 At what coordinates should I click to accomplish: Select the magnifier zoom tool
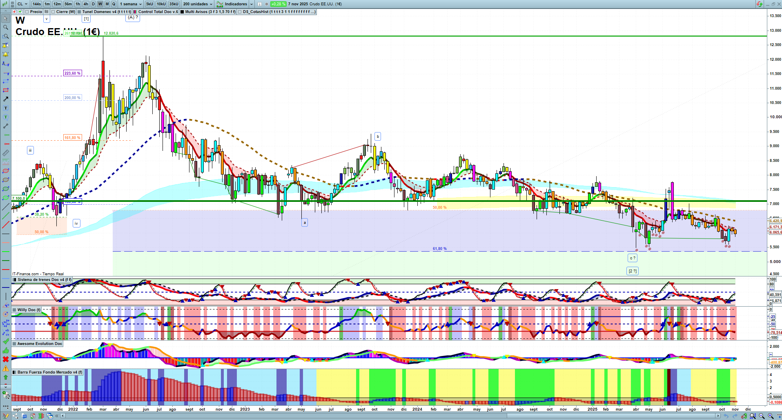[6, 27]
